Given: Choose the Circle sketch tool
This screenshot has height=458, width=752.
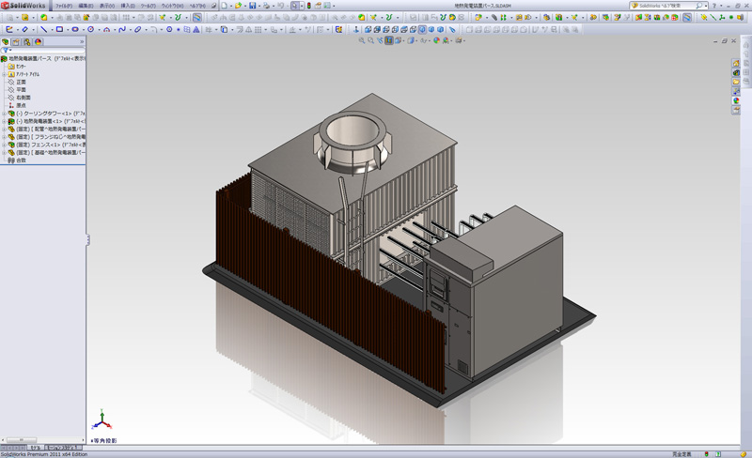Looking at the screenshot, I should [x=92, y=29].
